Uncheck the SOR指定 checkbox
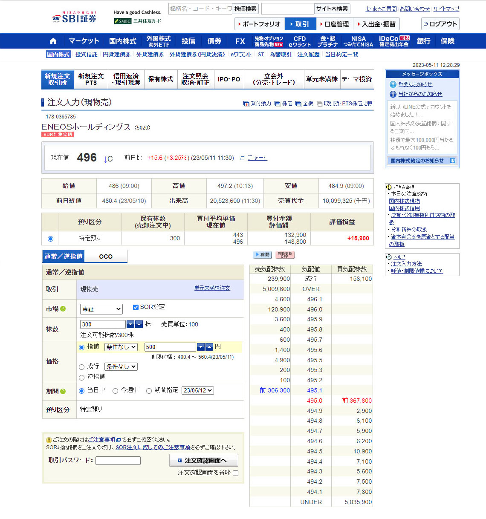Image resolution: width=486 pixels, height=519 pixels. click(136, 307)
